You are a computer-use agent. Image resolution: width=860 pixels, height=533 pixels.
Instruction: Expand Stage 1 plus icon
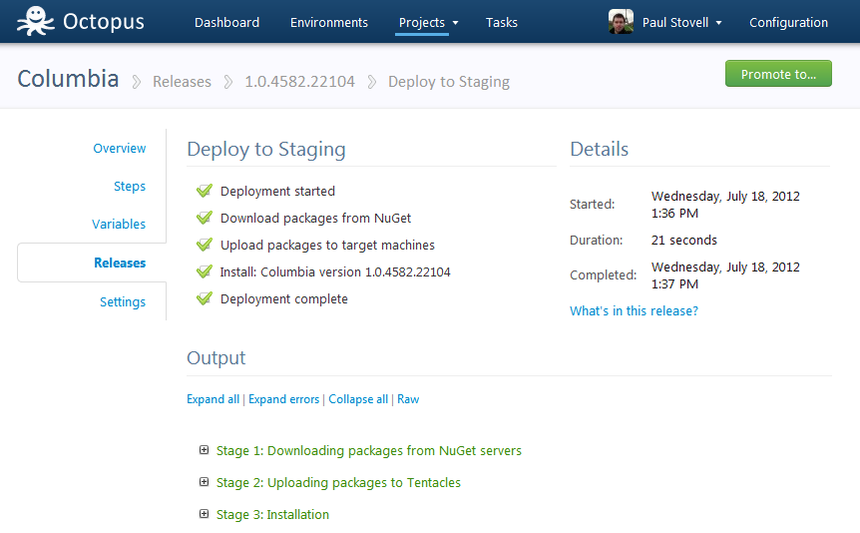pyautogui.click(x=205, y=450)
